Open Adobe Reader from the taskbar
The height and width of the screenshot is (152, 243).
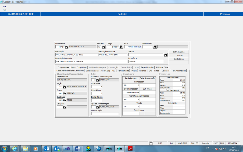coord(130,149)
